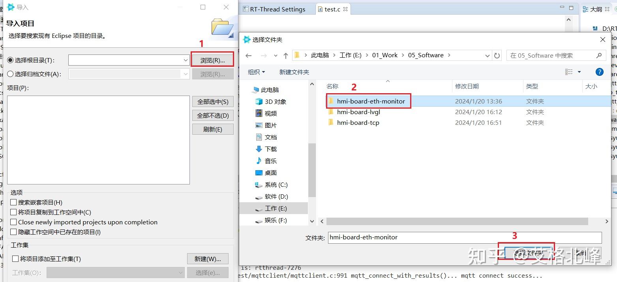617x282 pixels.
Task: Open the 大纲 outline tab
Action: 596,9
